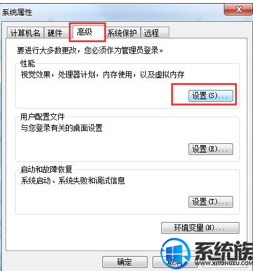253x271 pixels.
Task: Click the 用户配置文件 group label
Action: click(x=42, y=117)
